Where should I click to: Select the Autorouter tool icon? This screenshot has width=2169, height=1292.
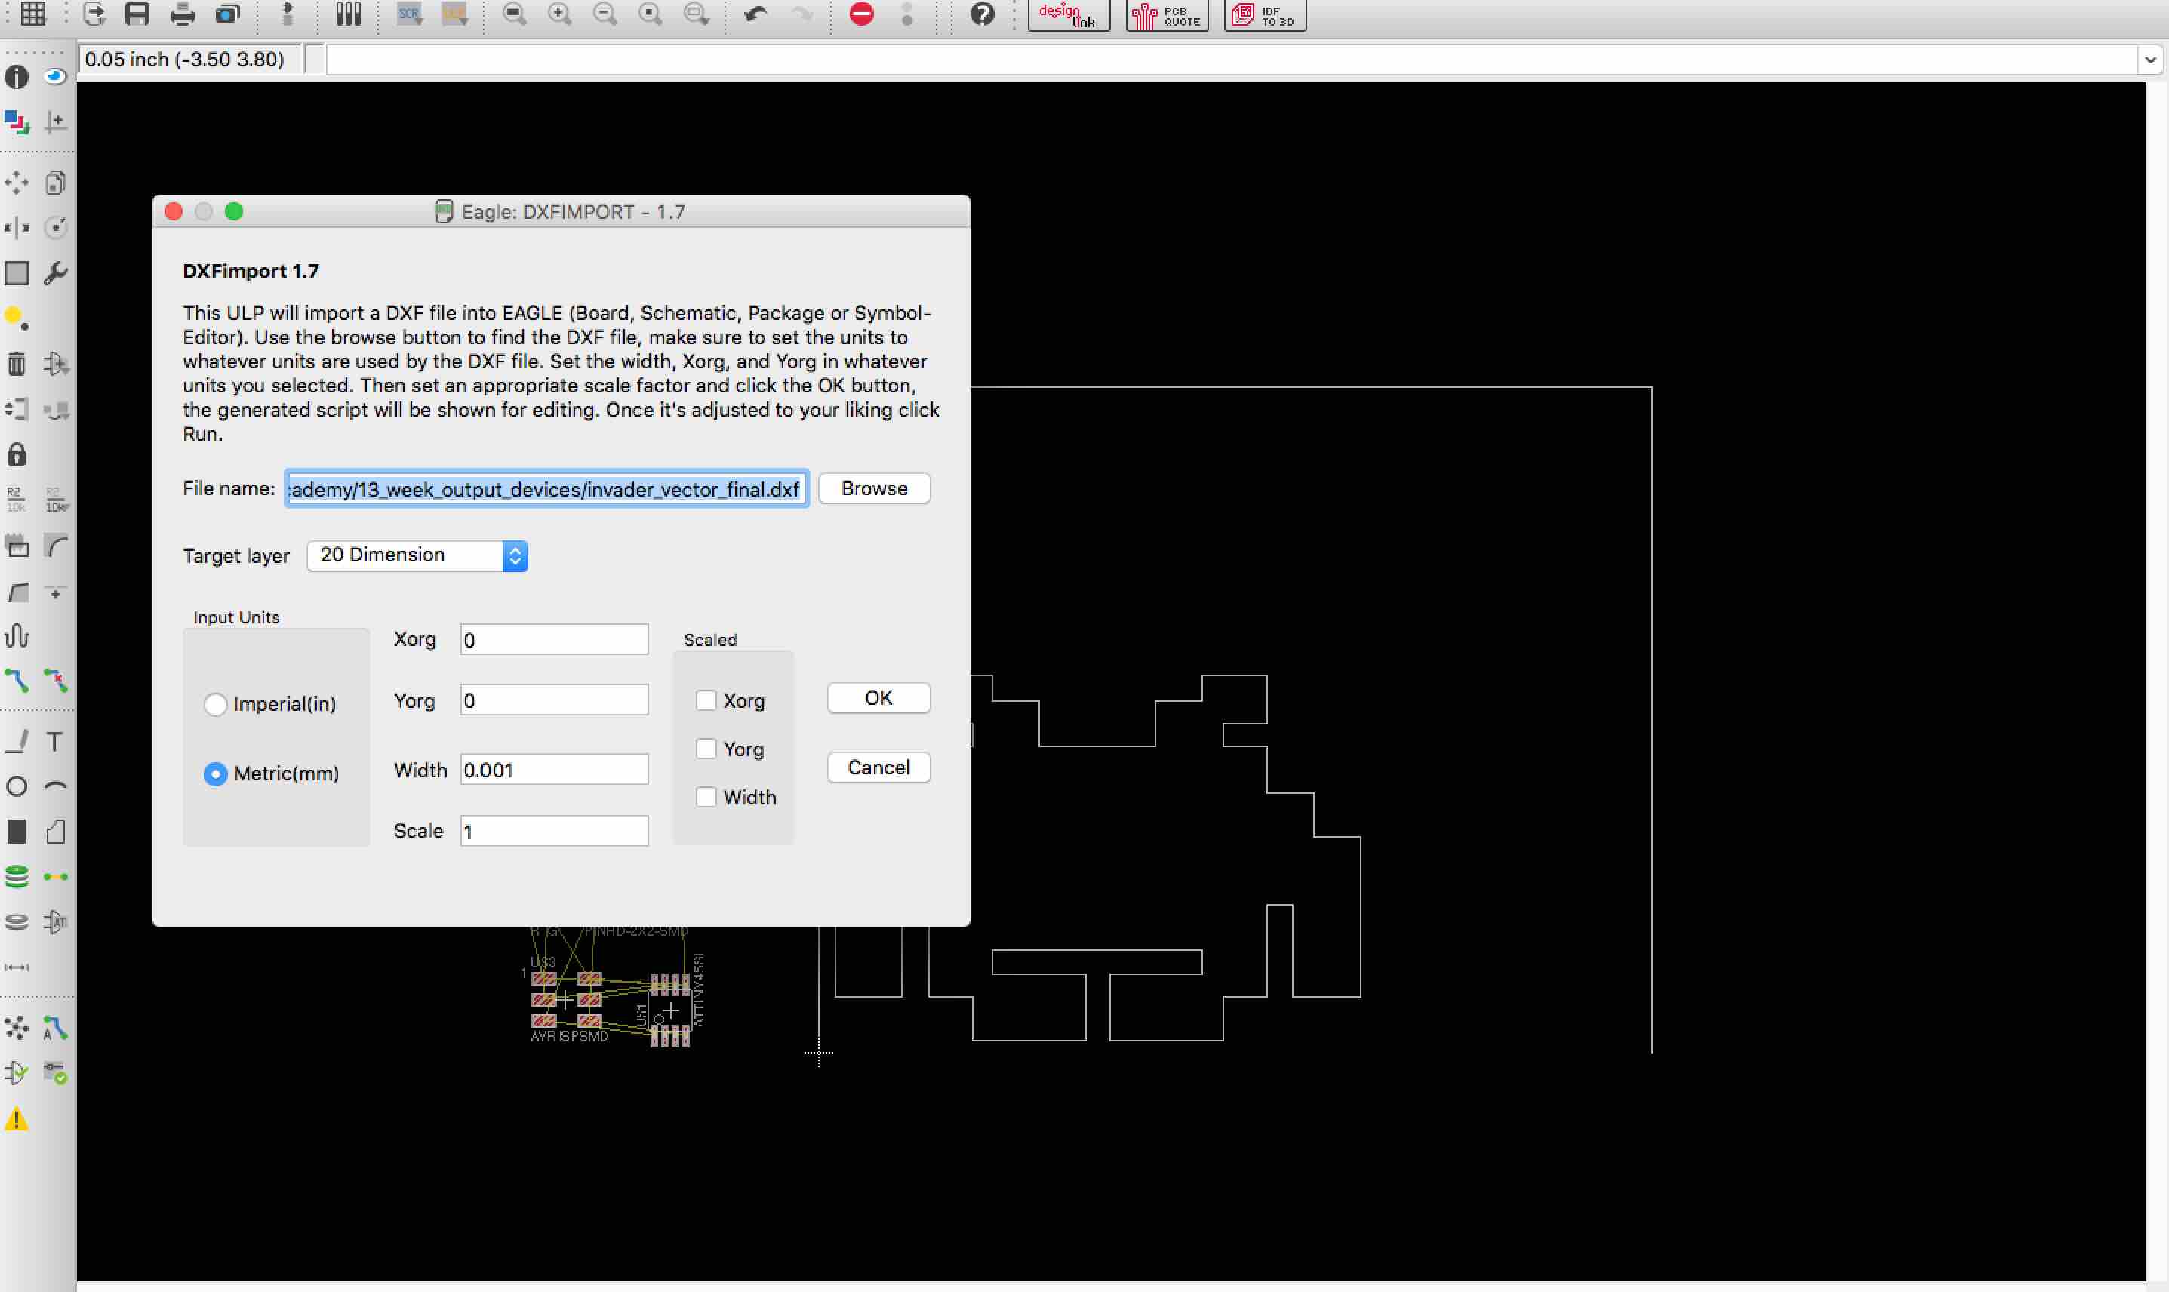(56, 1028)
